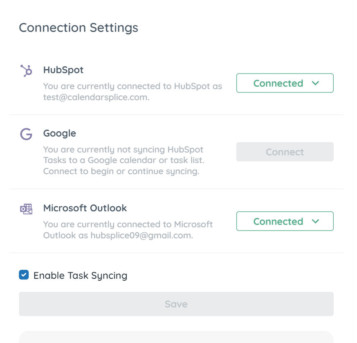This screenshot has height=343, width=357.
Task: Click the test@calendarsplice.com email text
Action: (x=97, y=97)
